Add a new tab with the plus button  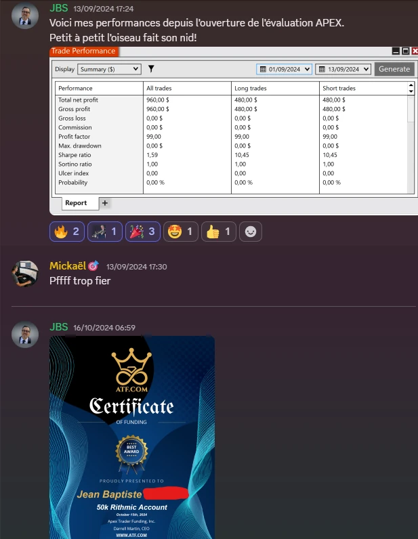pyautogui.click(x=105, y=203)
